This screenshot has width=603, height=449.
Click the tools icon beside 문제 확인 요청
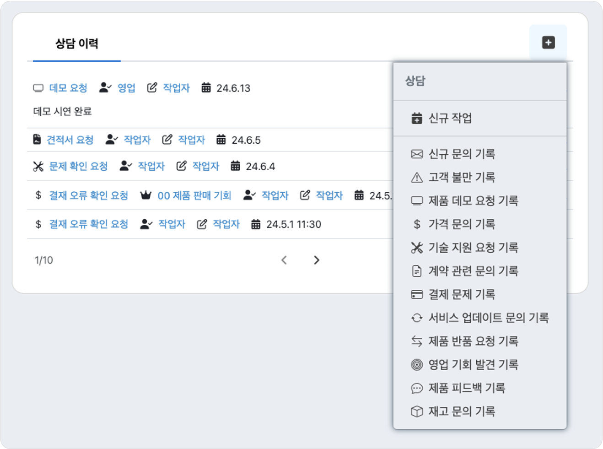click(38, 166)
